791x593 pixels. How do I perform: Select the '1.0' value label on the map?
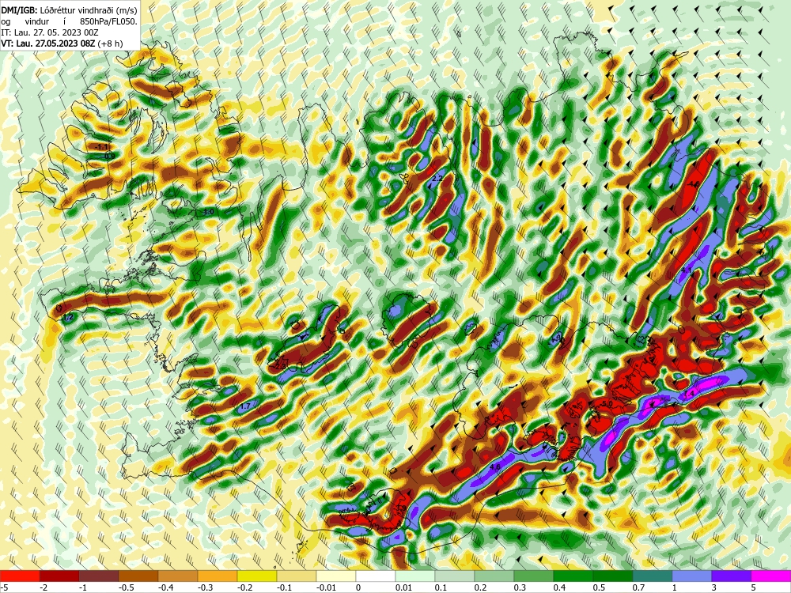coord(208,212)
